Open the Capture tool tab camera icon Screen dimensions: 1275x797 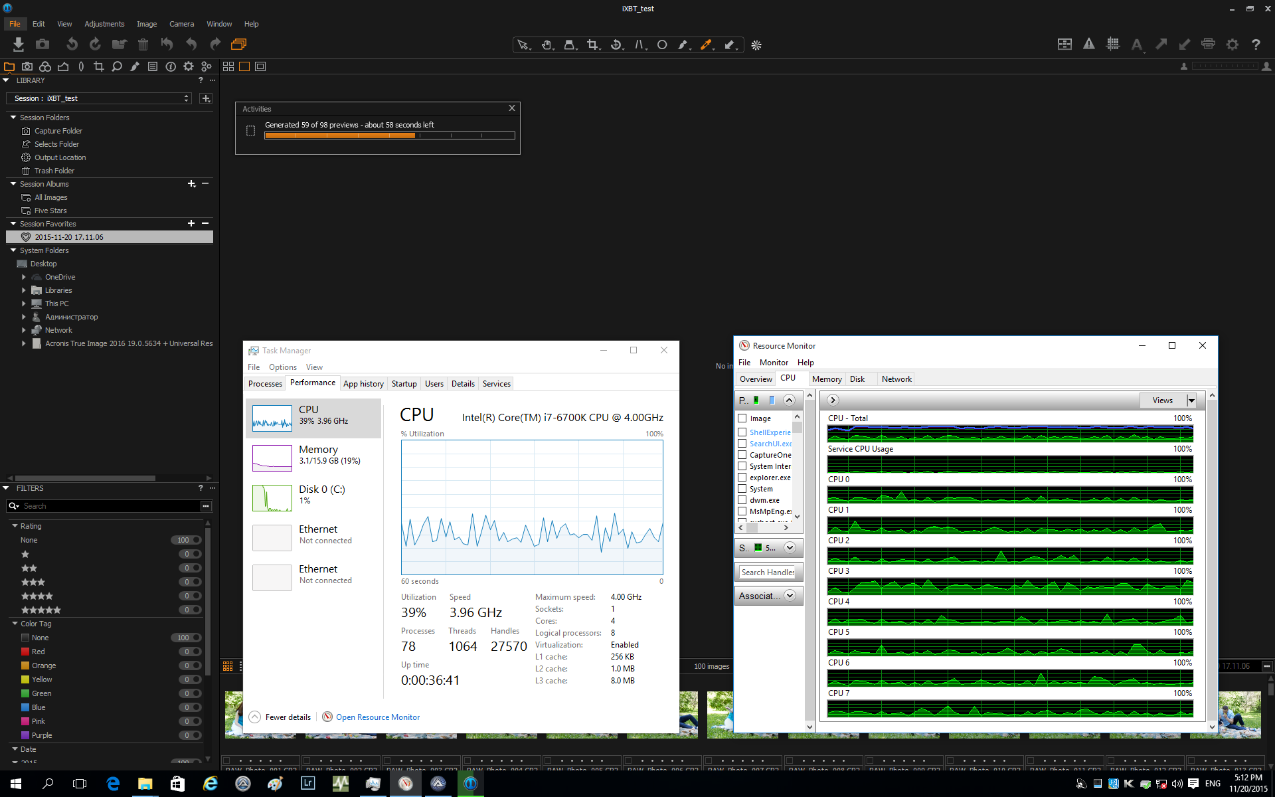pos(27,66)
